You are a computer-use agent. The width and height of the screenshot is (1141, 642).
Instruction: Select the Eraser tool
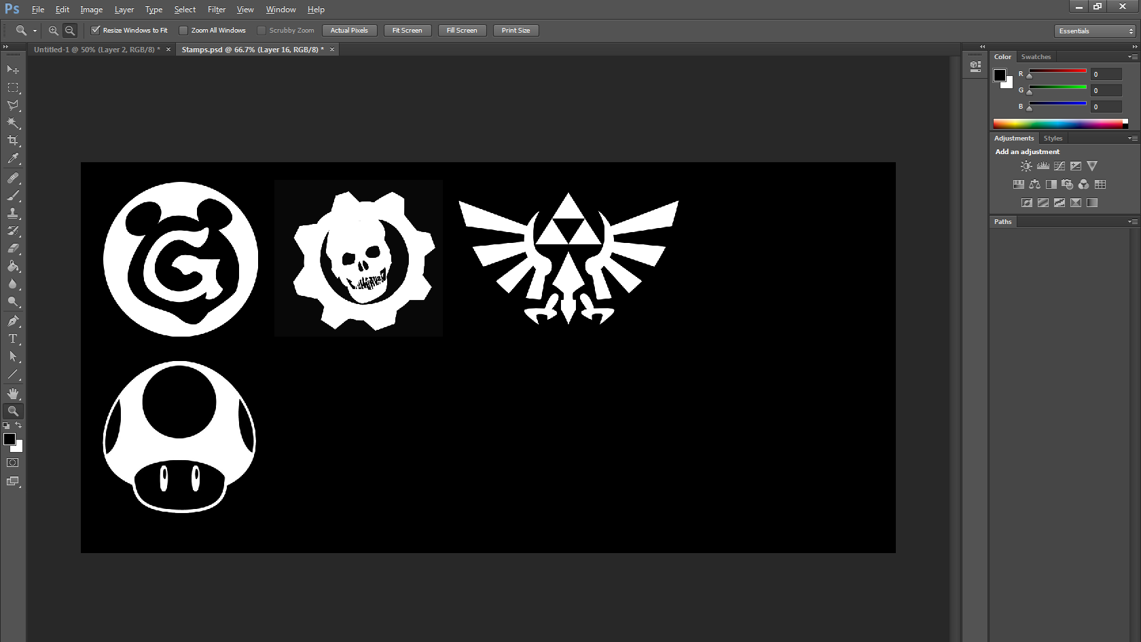(13, 248)
